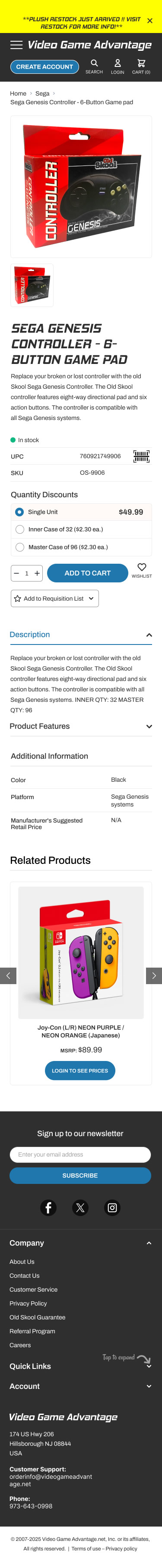Screen dimensions: 162x1560
Task: Expand the Product Features section
Action: click(x=81, y=726)
